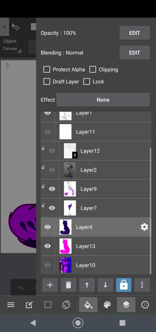
Task: Delete layer using trash icon
Action: point(68,285)
